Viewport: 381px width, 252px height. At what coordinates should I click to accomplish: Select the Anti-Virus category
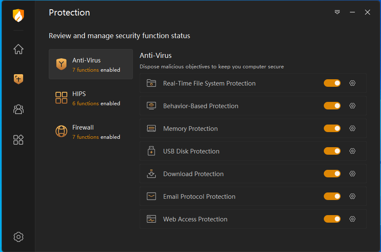[x=90, y=64]
